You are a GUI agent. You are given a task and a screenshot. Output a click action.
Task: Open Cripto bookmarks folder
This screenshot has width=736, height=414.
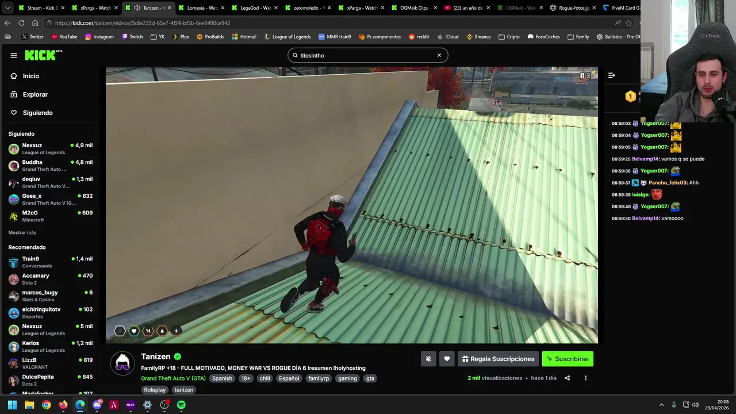[x=509, y=37]
